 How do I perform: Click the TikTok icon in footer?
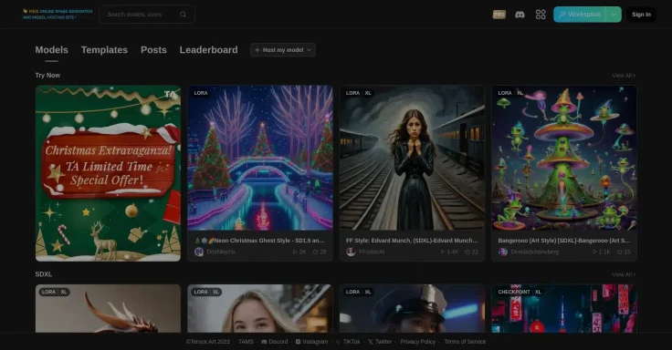coord(338,342)
